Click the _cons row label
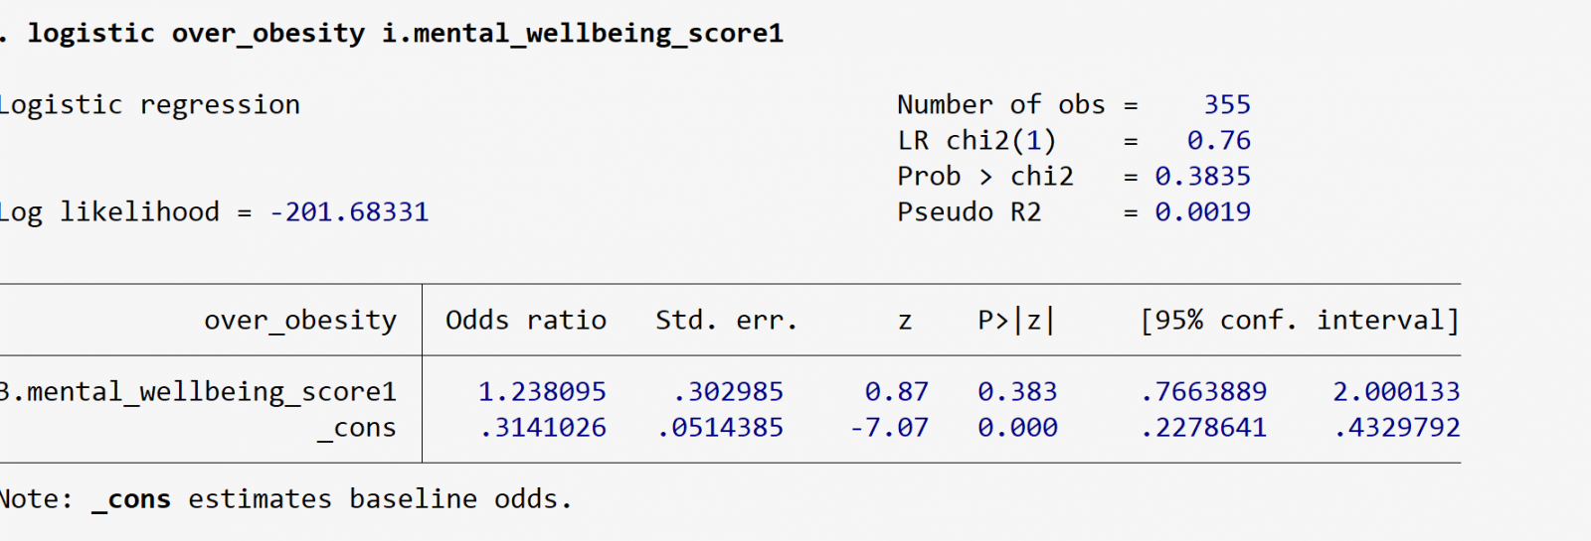 coord(357,428)
